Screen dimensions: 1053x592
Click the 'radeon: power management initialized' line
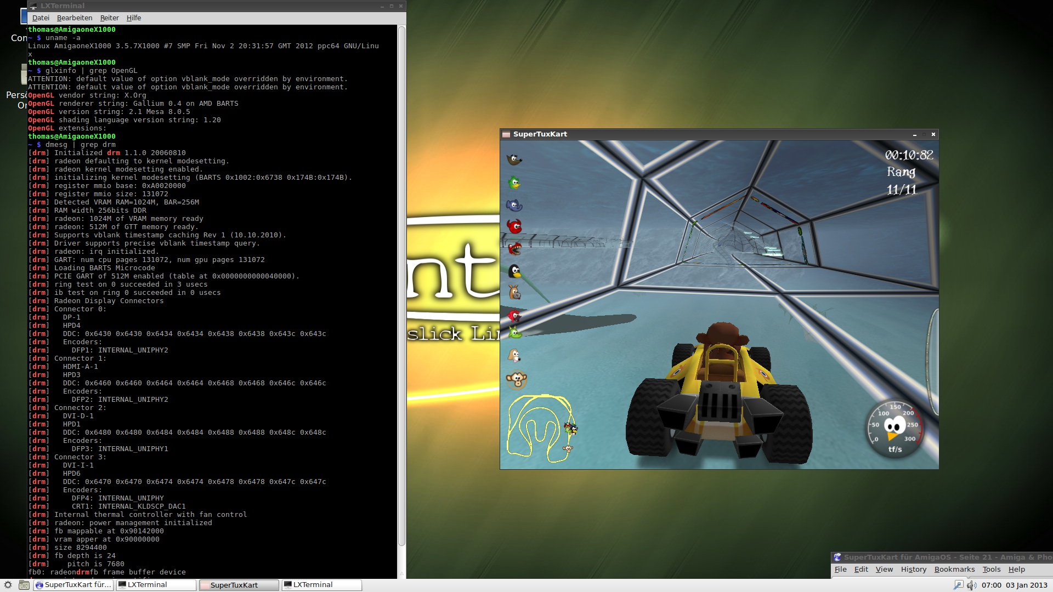120,523
